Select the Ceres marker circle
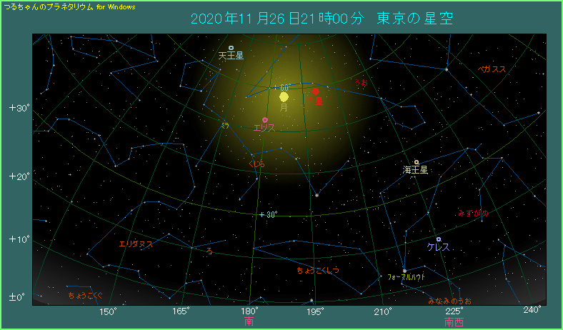This screenshot has width=563, height=330. [x=439, y=239]
